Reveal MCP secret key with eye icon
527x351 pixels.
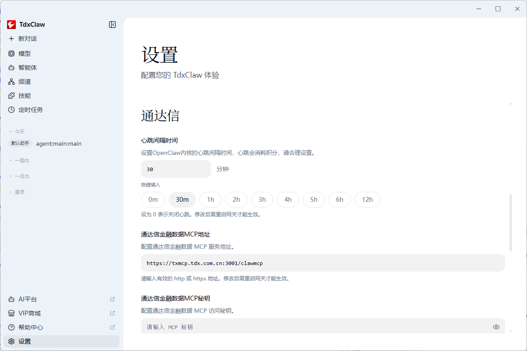(x=496, y=327)
